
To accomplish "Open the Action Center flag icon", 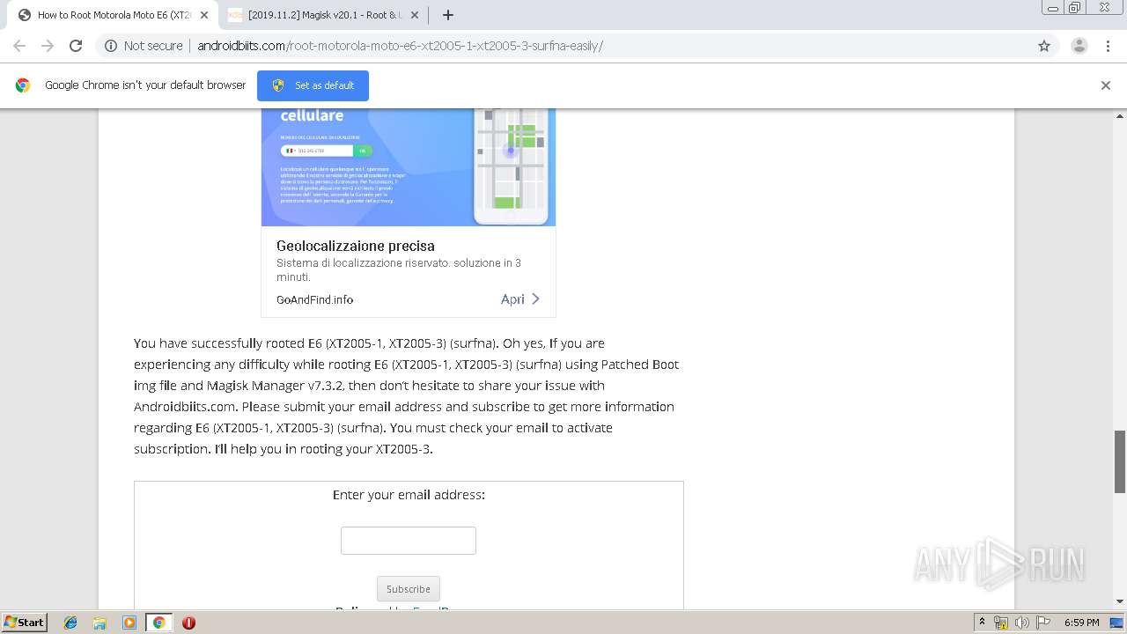I will 1042,623.
